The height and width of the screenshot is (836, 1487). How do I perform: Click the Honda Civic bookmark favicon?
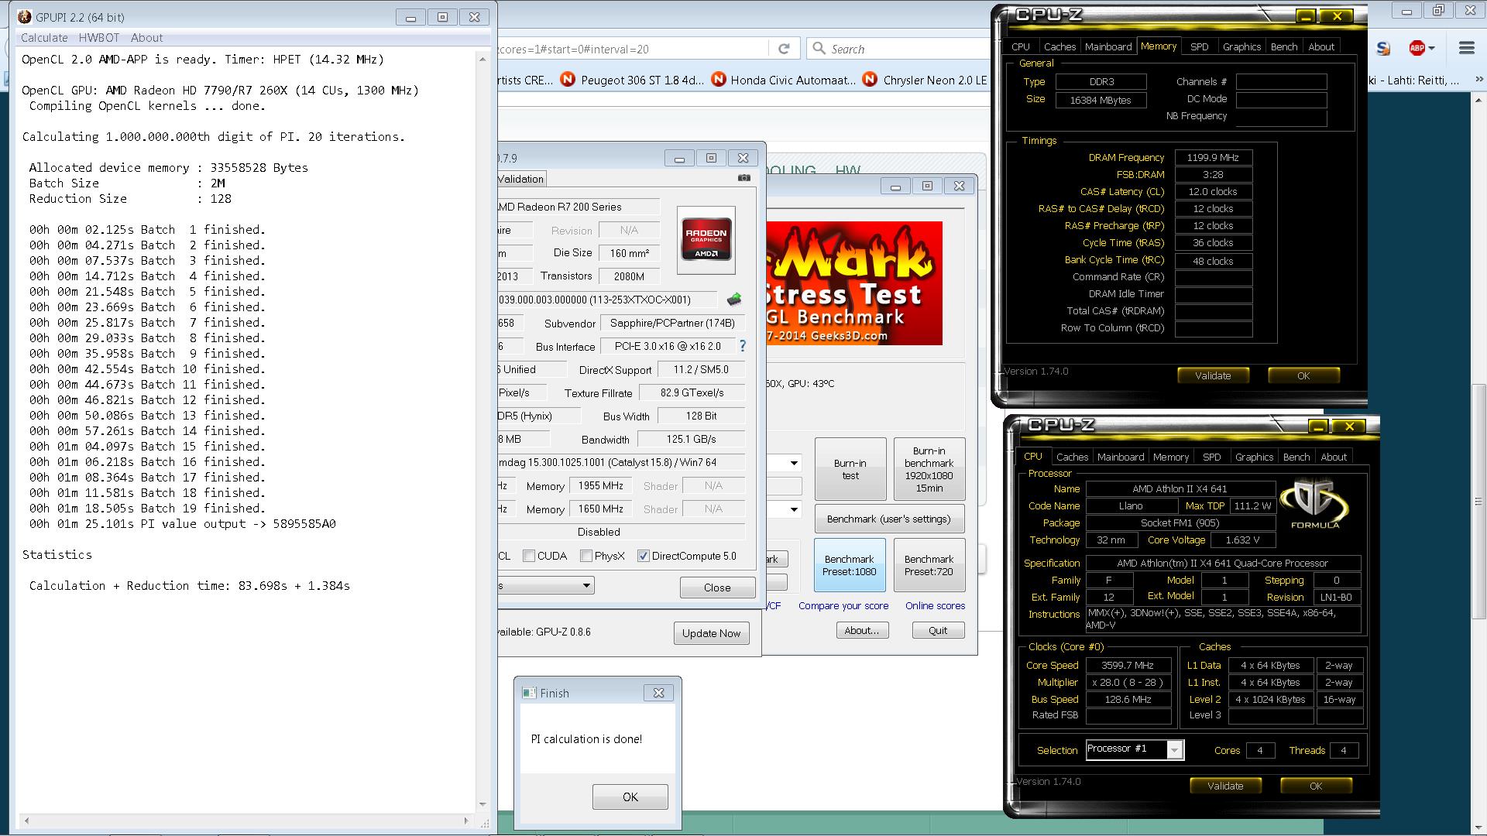click(719, 80)
